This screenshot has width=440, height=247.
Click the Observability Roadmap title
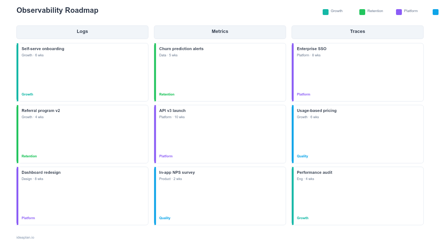[57, 10]
